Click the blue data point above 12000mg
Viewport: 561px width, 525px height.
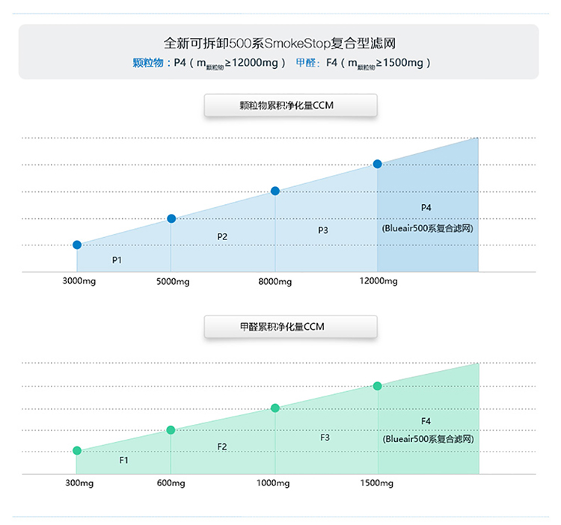pyautogui.click(x=378, y=164)
